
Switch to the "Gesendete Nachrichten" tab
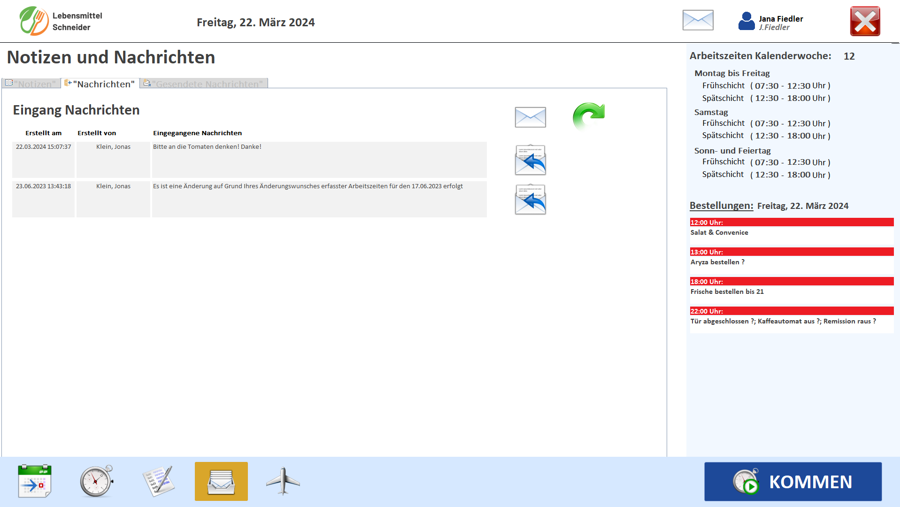(204, 84)
